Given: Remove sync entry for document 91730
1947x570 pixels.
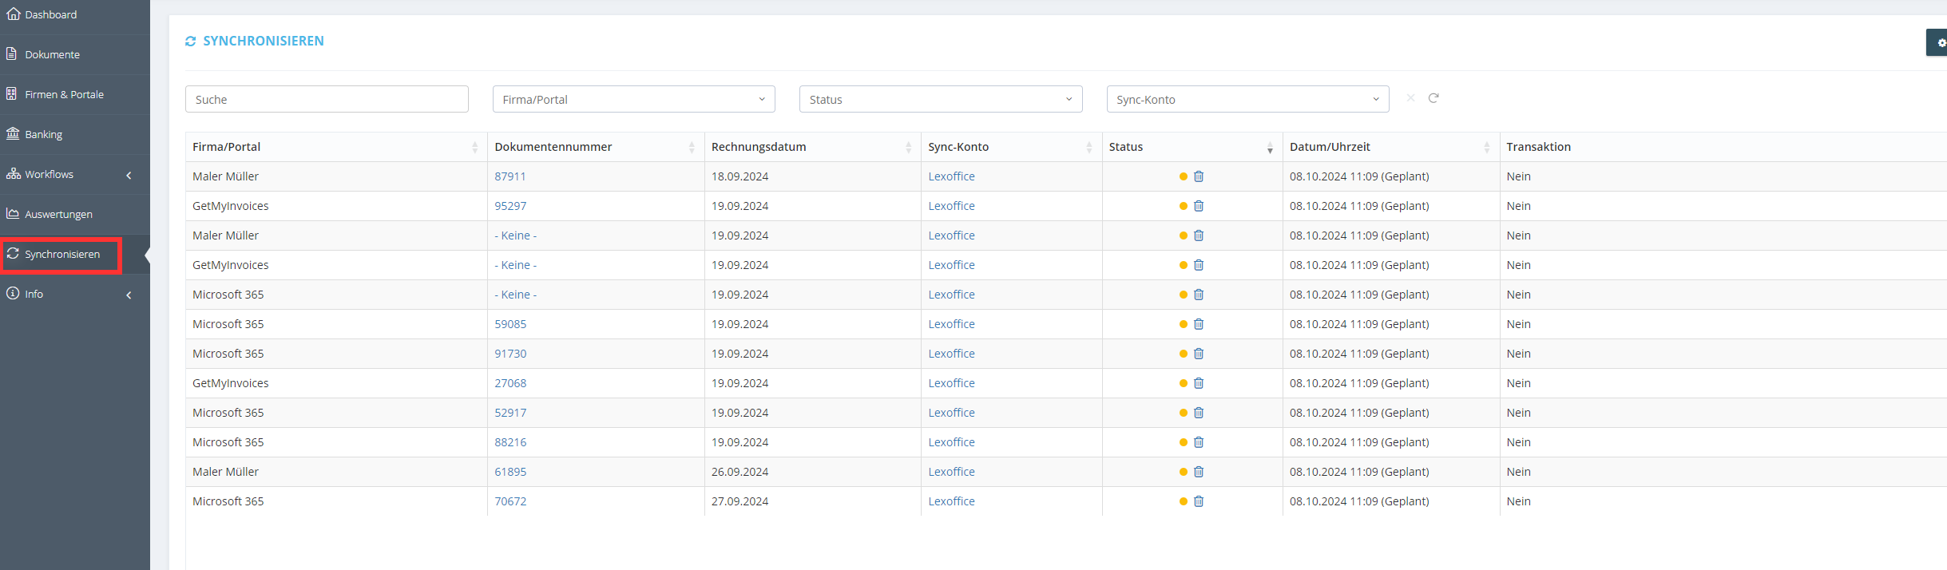Looking at the screenshot, I should (1199, 354).
